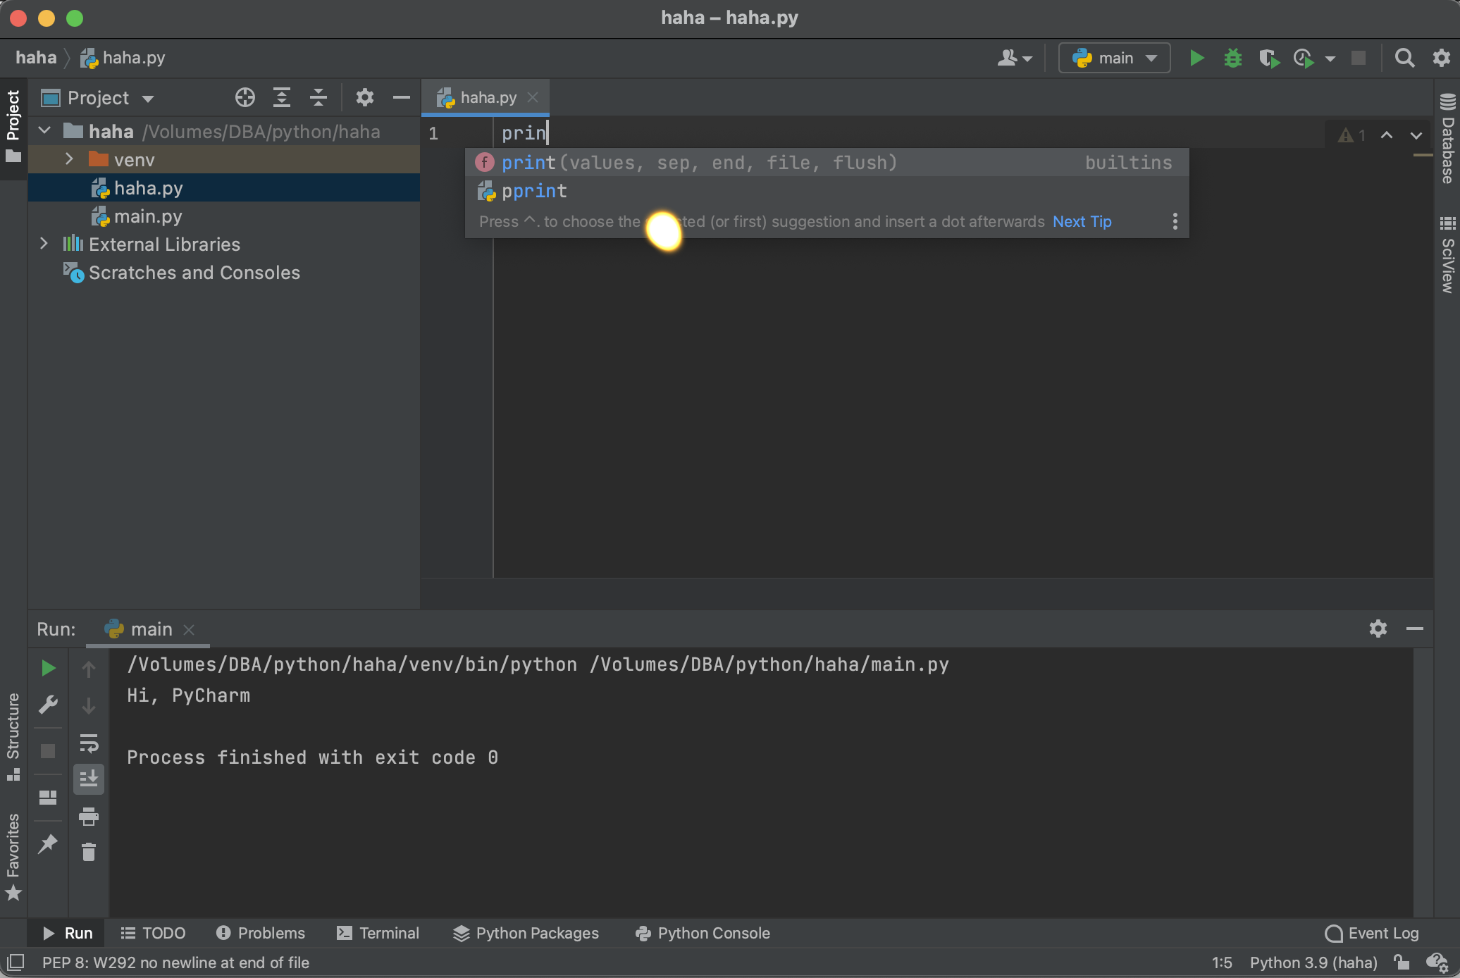
Task: Toggle soft-wrap in Run console
Action: point(89,743)
